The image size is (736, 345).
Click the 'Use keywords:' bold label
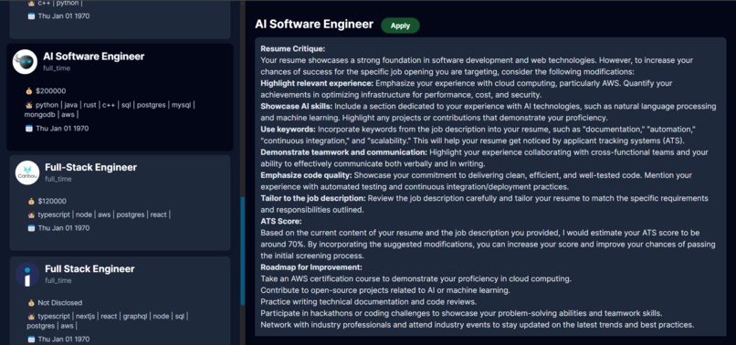click(x=289, y=129)
